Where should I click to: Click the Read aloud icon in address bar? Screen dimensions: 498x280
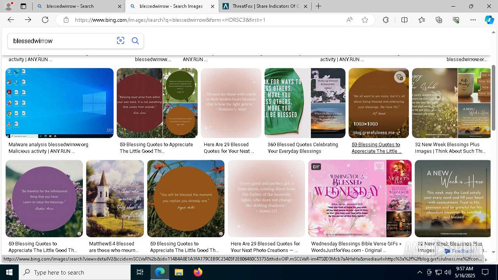[349, 20]
